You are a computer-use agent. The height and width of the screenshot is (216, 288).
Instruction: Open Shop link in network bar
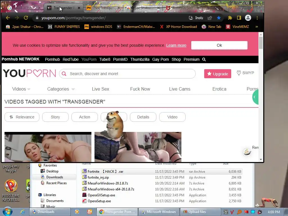tap(176, 59)
